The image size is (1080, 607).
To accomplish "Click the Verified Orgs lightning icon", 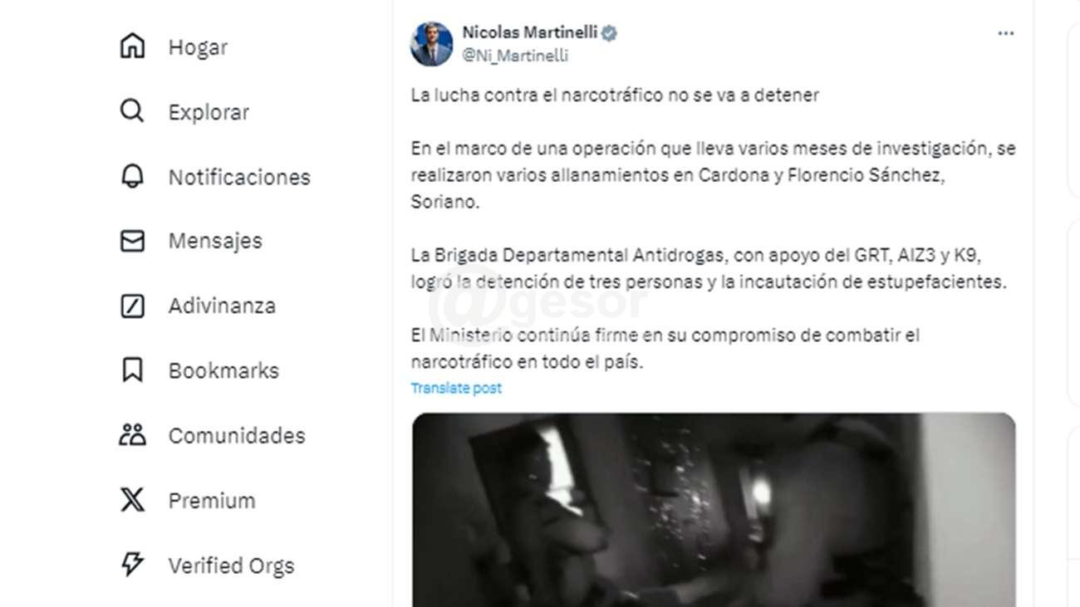I will coord(132,565).
